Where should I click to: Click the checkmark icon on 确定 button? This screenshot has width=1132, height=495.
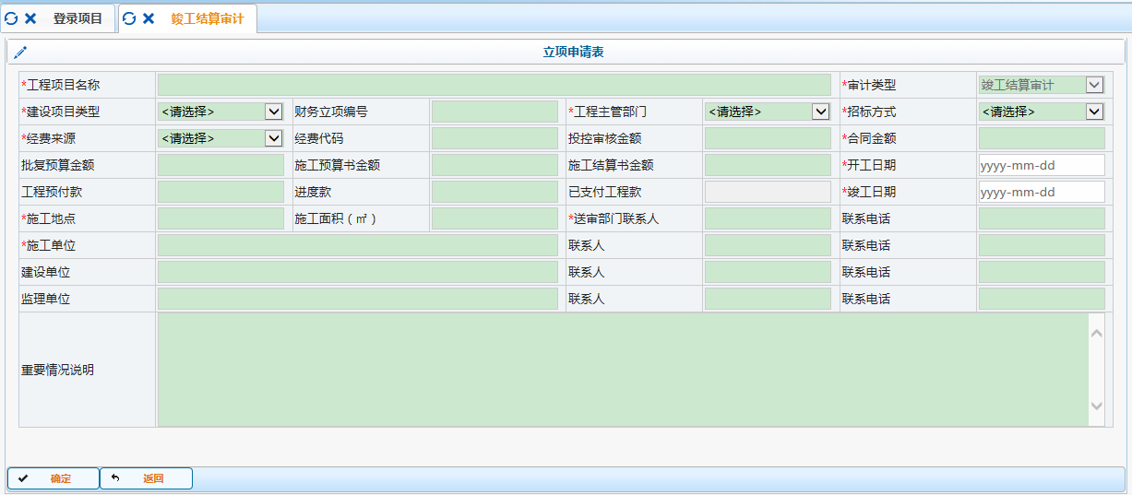coord(23,478)
